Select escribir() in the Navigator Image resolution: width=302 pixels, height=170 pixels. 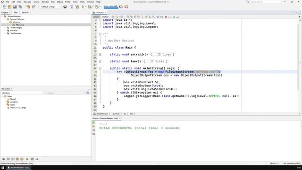(x=14, y=102)
